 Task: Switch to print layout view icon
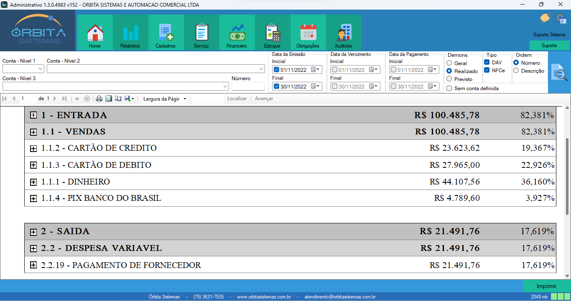(x=109, y=99)
